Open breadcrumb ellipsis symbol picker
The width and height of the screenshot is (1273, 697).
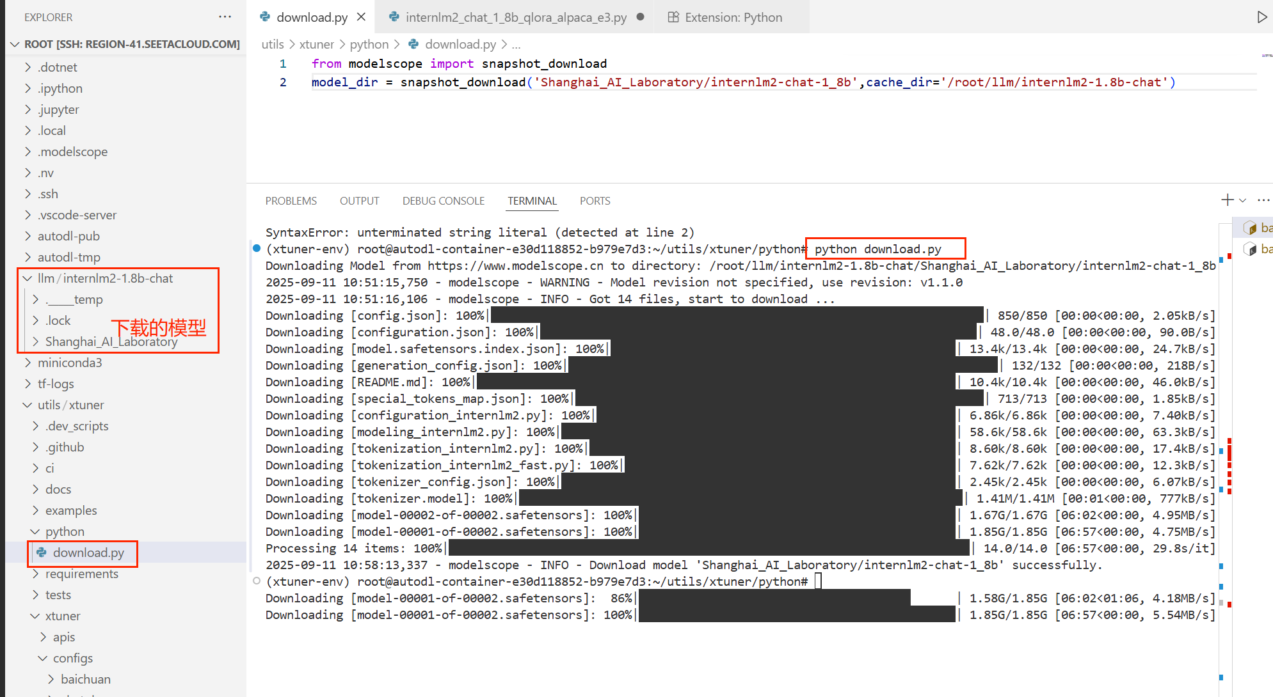(x=516, y=44)
